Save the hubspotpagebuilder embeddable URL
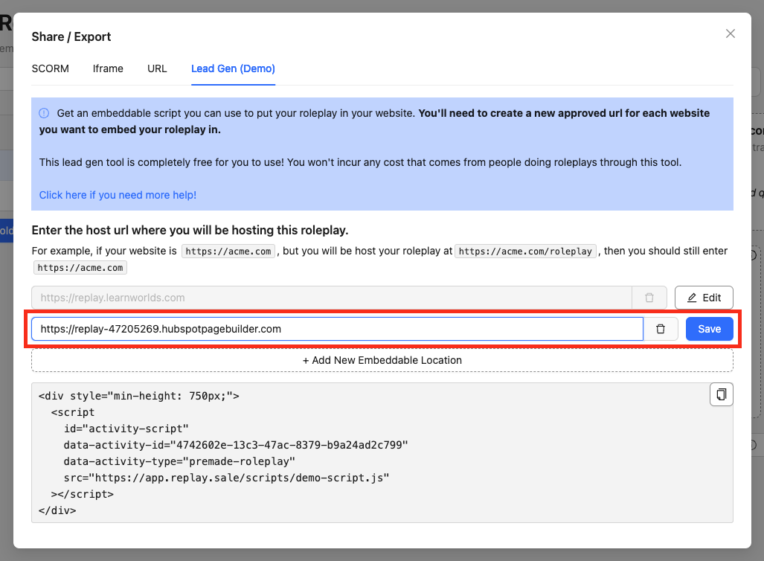 click(709, 328)
